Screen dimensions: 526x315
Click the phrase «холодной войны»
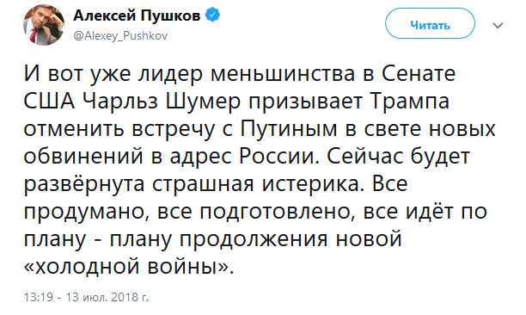click(128, 267)
